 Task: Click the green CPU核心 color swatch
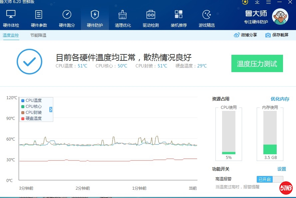point(23,107)
